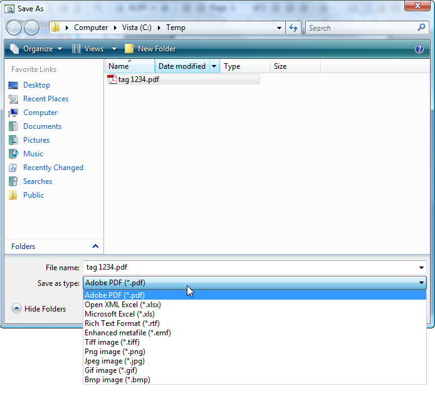
Task: Choose Enhanced metafile (*.emf)
Action: tap(254, 333)
